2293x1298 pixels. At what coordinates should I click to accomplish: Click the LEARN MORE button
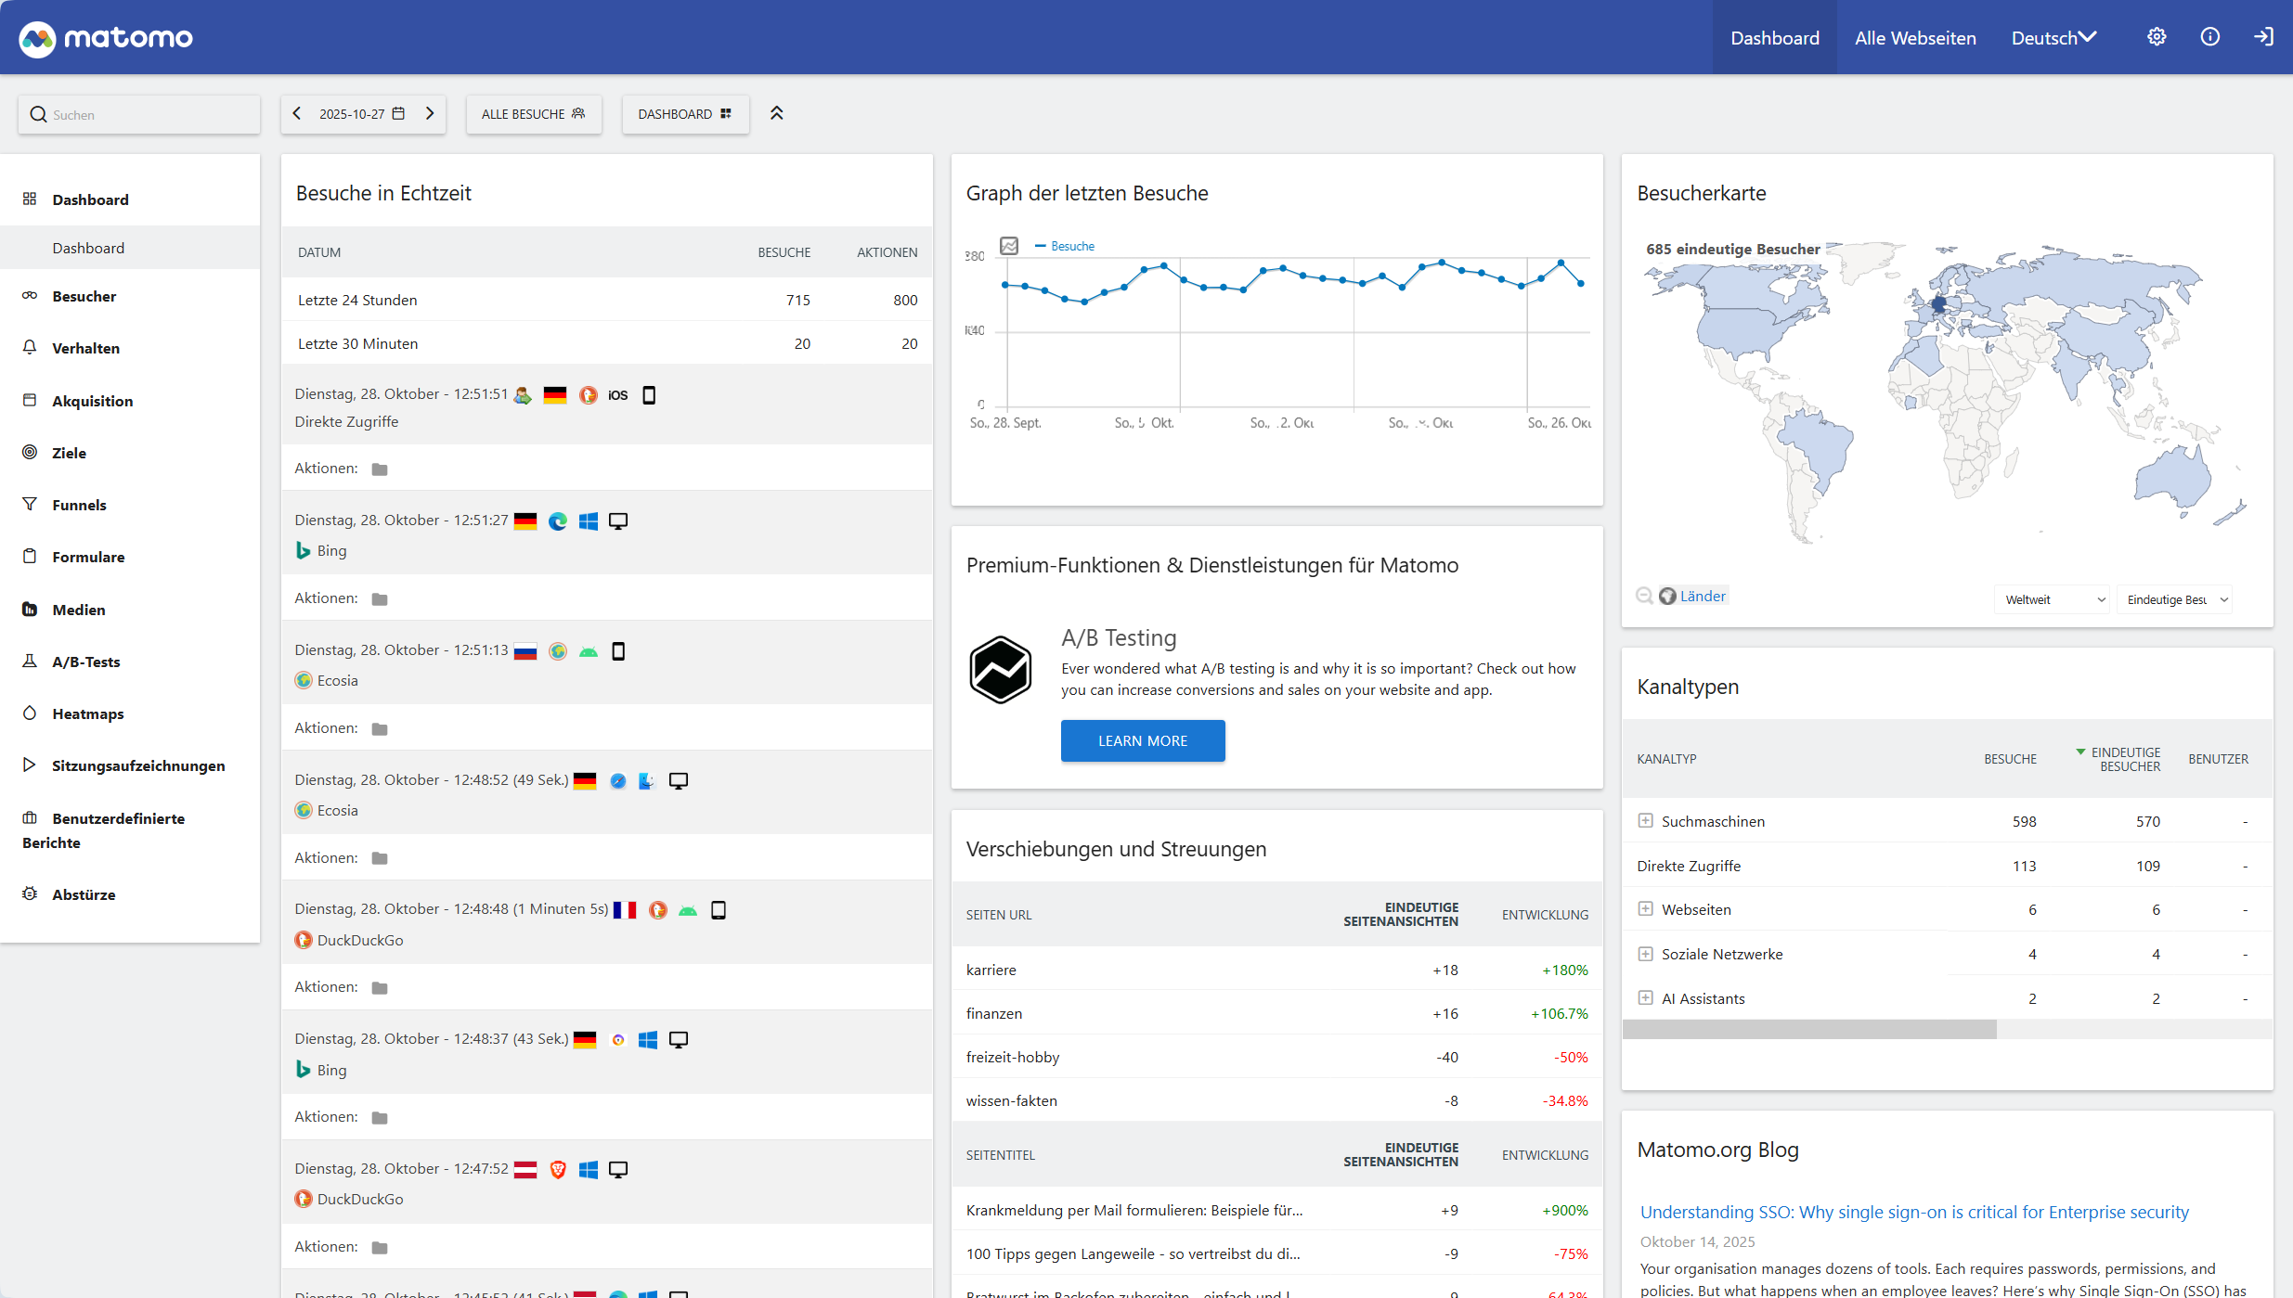(1143, 740)
